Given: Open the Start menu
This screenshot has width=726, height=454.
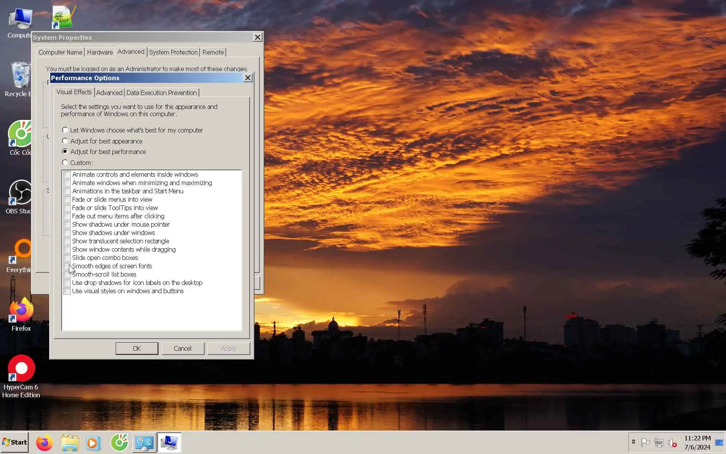Looking at the screenshot, I should coord(15,442).
